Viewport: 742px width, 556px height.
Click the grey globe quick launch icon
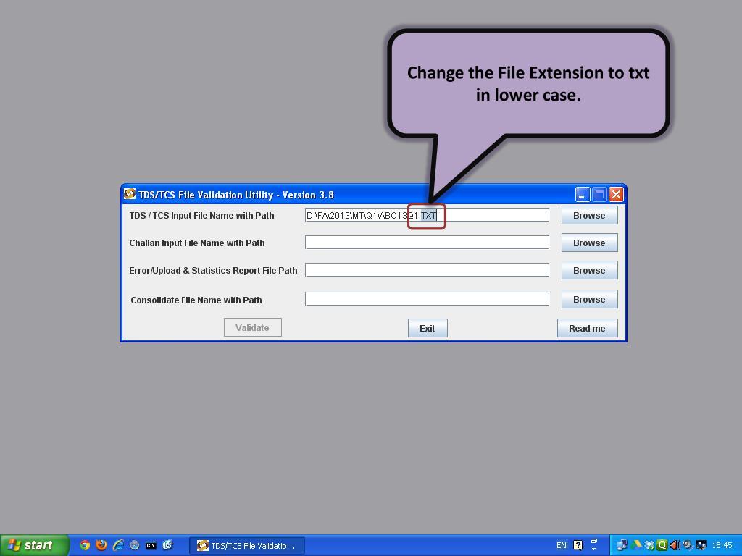point(135,545)
